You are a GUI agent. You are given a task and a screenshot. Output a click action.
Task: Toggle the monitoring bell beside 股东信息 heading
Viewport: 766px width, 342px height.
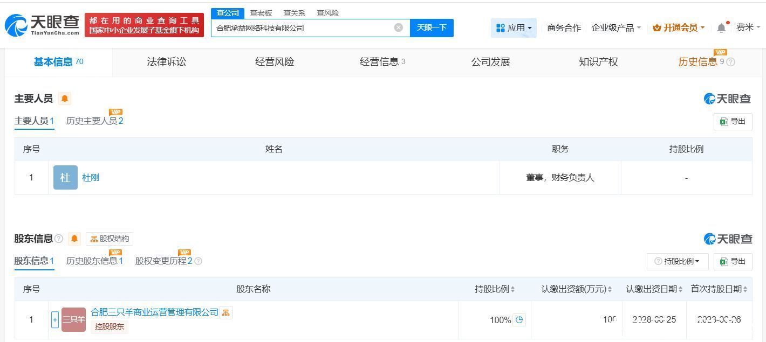(x=74, y=239)
